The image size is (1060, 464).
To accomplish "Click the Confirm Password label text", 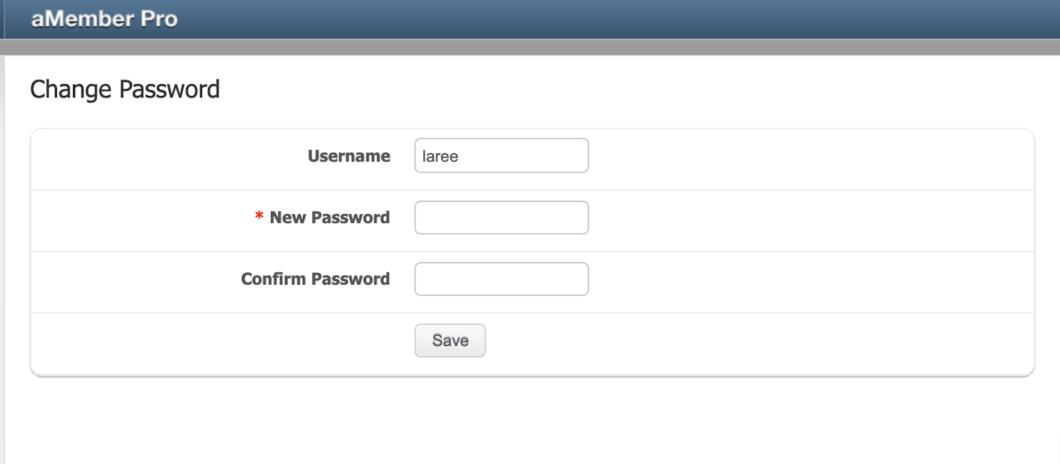I will click(315, 279).
